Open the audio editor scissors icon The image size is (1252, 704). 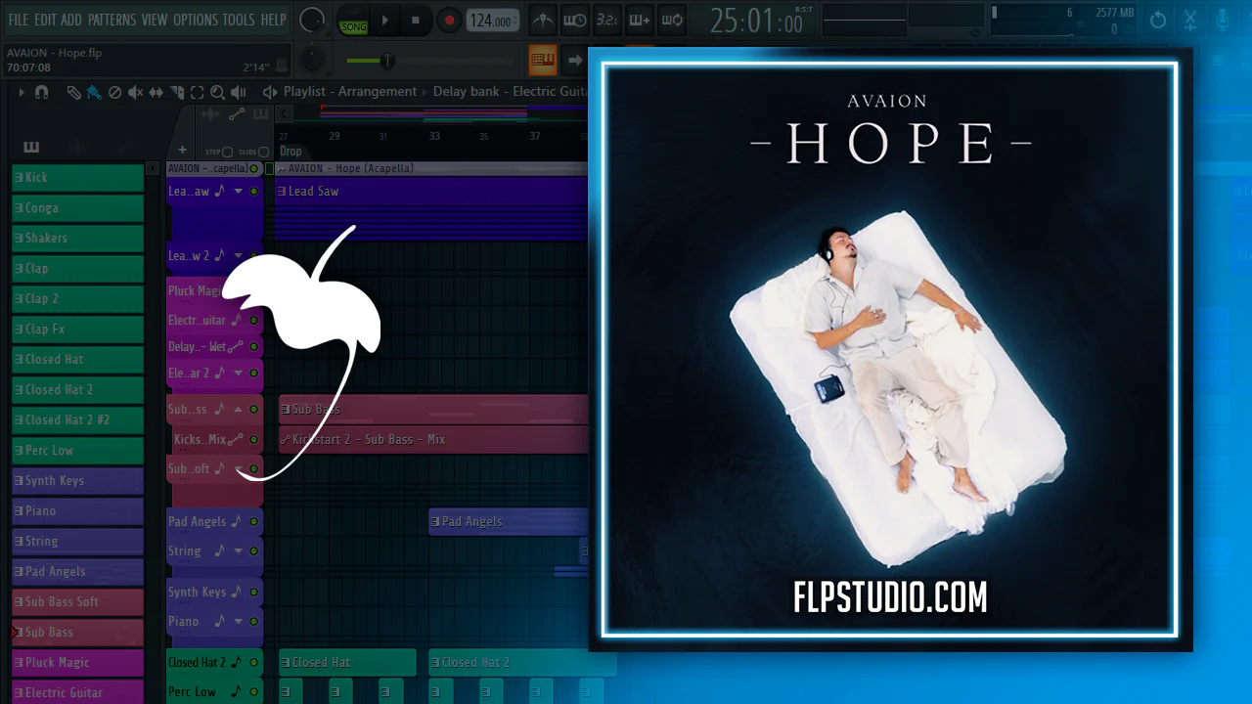tap(1190, 20)
